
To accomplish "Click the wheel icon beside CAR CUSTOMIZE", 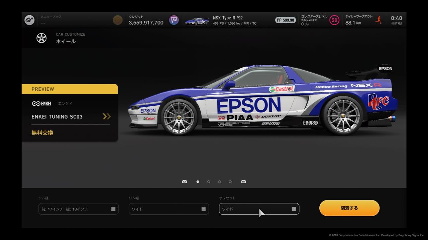I will click(x=41, y=38).
